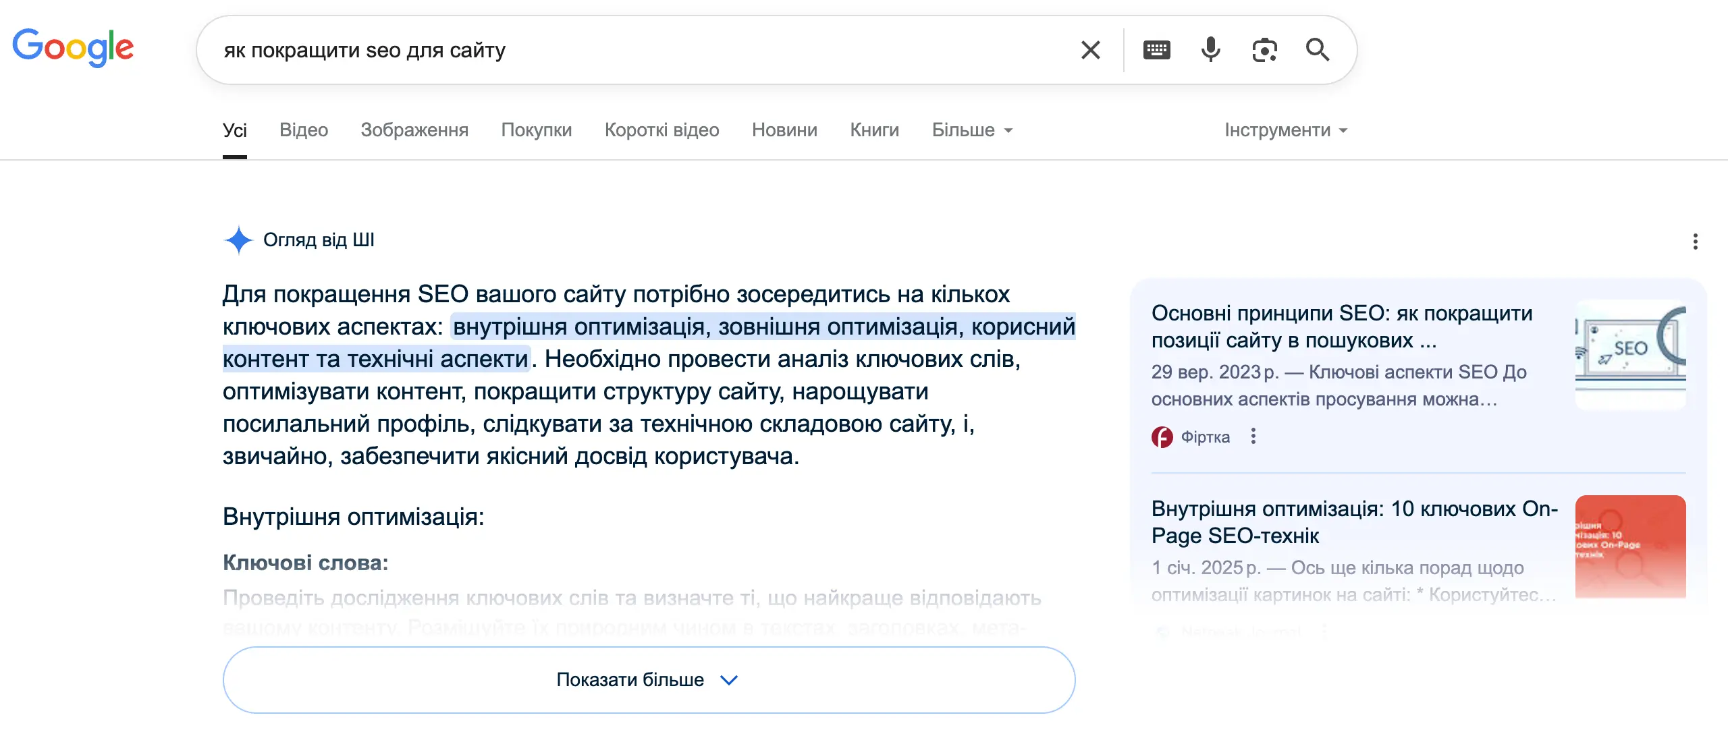Go to the Google logo homepage
This screenshot has width=1728, height=734.
(73, 48)
